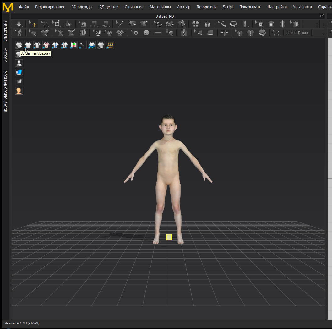The height and width of the screenshot is (329, 332).
Task: Select the pin tool with needle icon
Action: click(120, 24)
